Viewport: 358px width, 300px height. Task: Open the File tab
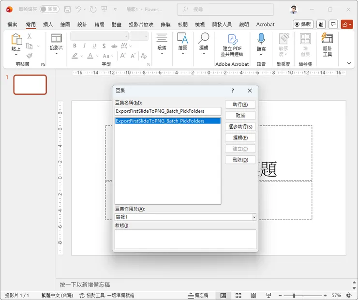(x=12, y=24)
